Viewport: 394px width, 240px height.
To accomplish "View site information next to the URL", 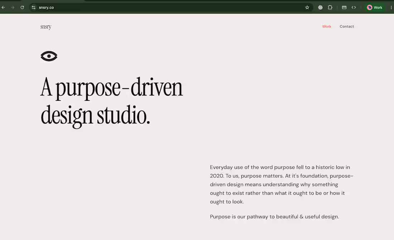I will pos(33,8).
